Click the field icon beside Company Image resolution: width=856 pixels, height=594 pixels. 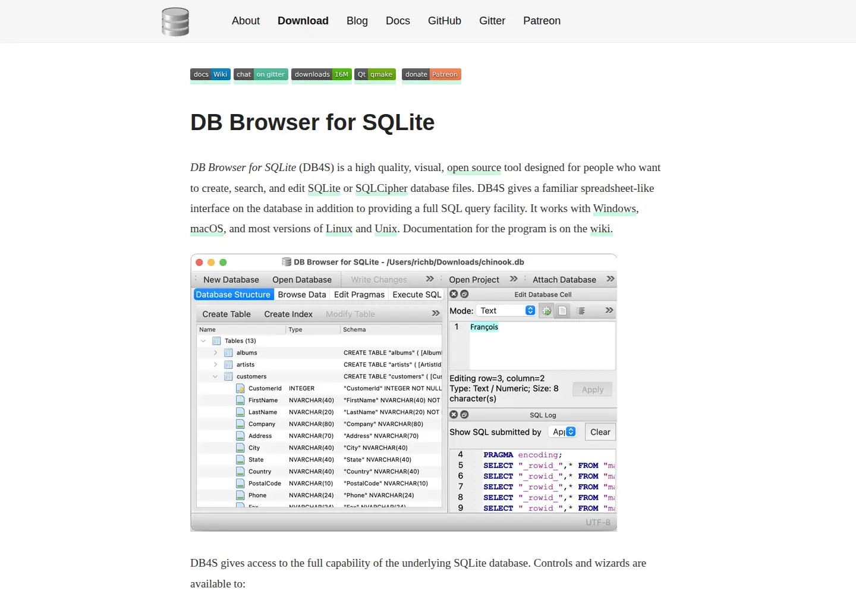click(240, 424)
